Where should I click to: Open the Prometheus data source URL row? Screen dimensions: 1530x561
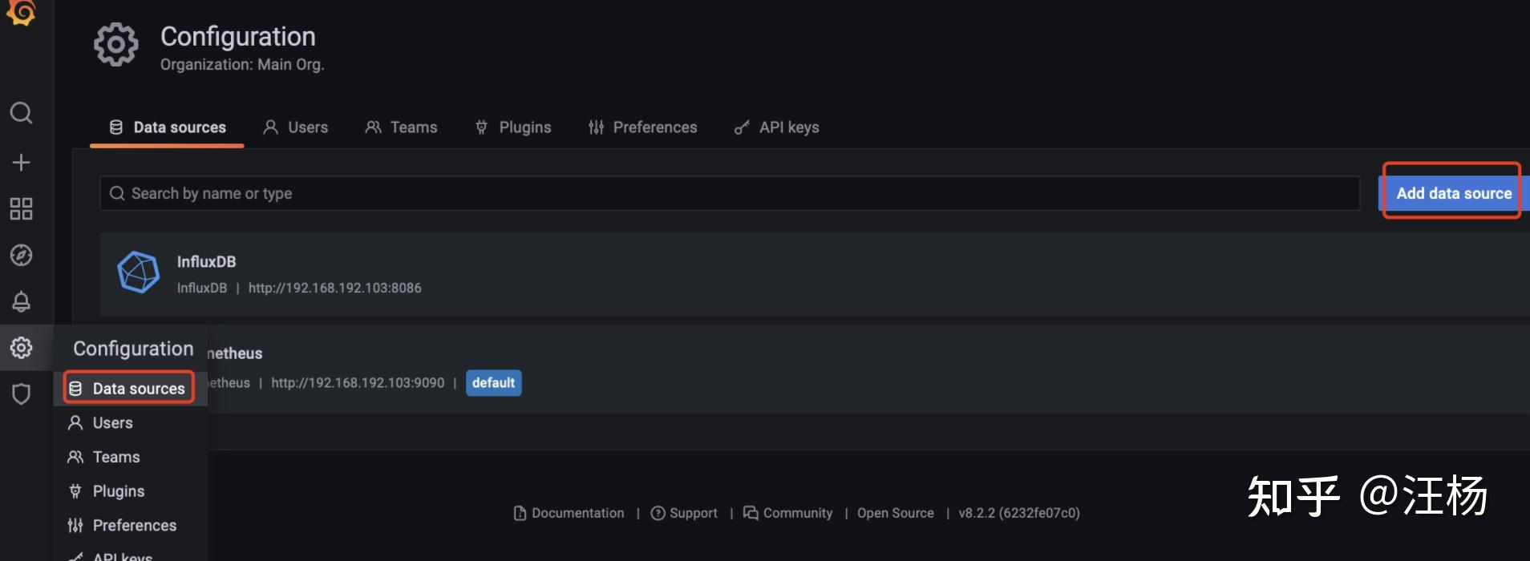[358, 383]
